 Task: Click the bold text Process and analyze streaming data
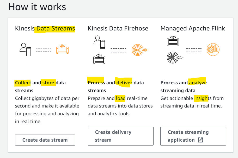(x=184, y=87)
